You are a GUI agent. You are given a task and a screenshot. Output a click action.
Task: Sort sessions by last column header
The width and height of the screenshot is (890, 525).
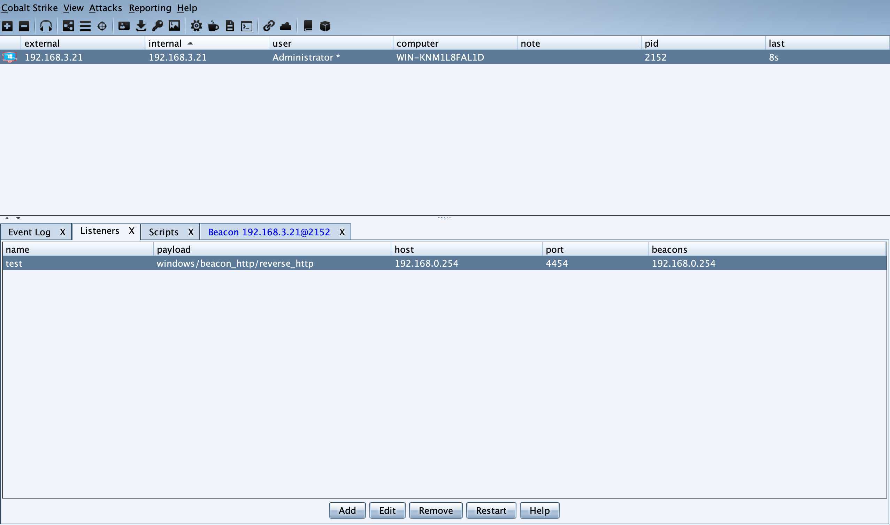(x=827, y=44)
